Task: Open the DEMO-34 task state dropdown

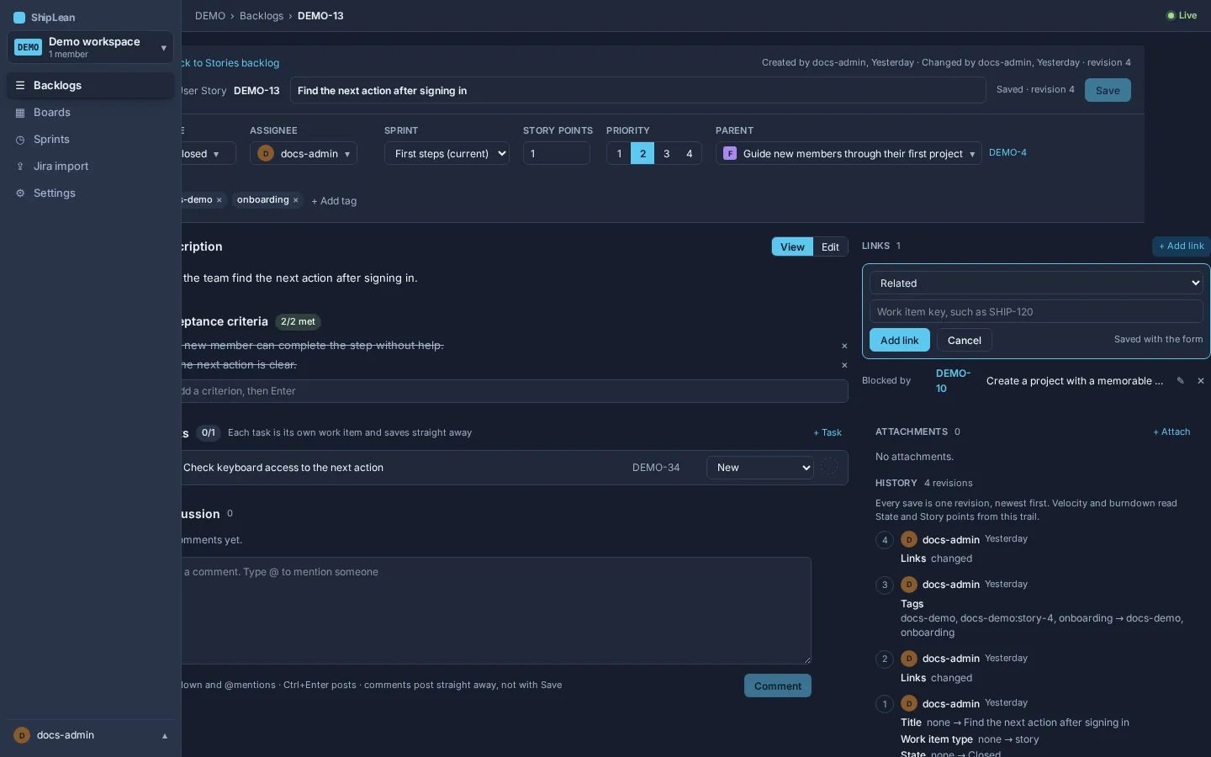Action: tap(760, 468)
